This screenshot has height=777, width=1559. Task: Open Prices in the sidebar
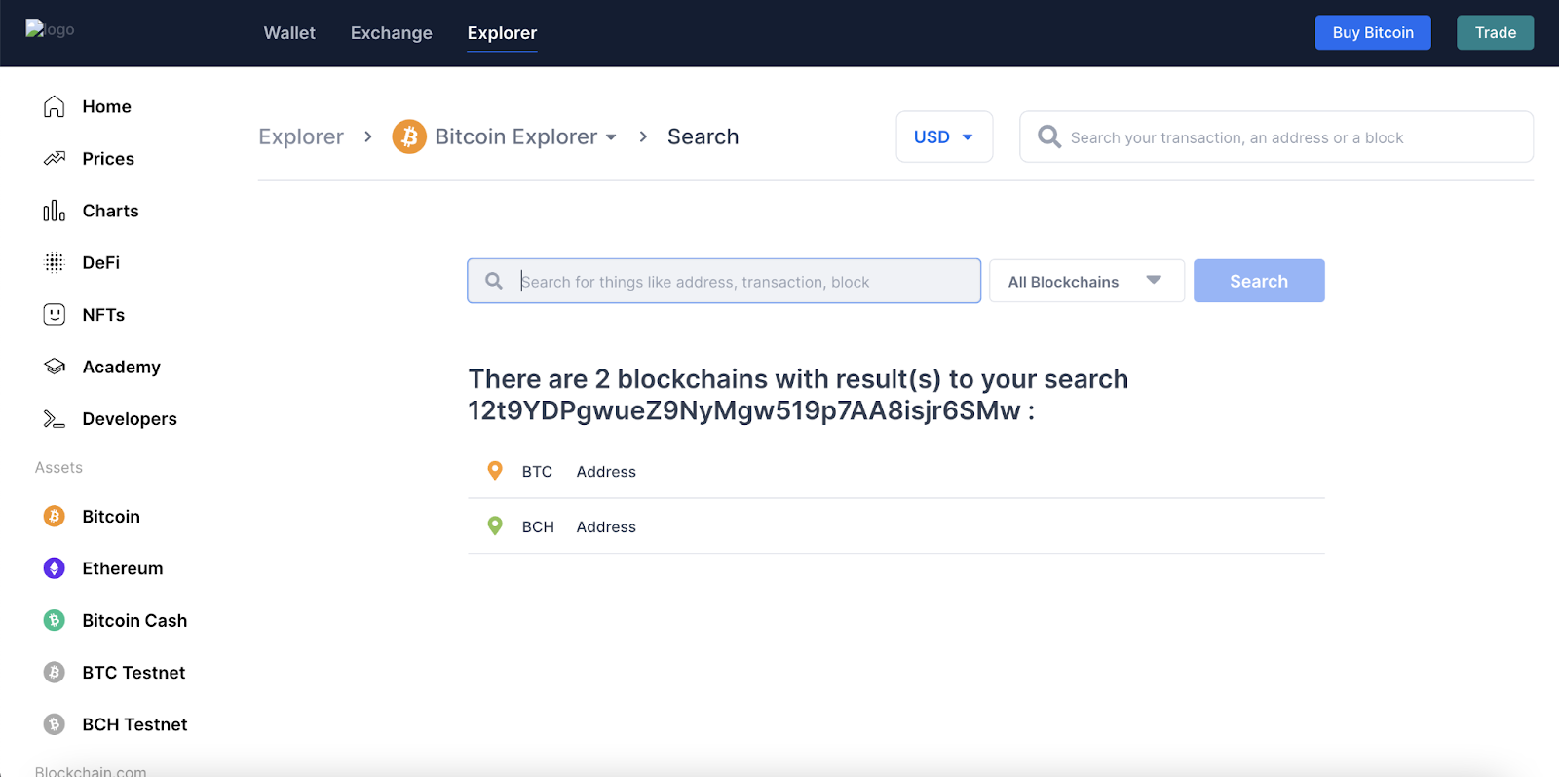pos(108,158)
